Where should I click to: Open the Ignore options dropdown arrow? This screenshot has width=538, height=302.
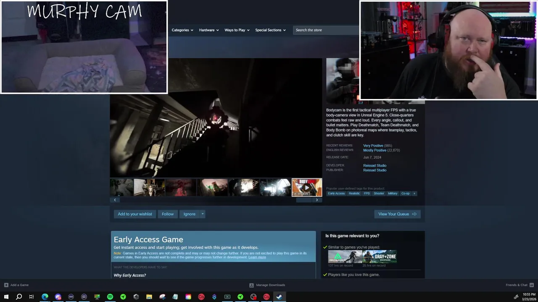tap(202, 214)
